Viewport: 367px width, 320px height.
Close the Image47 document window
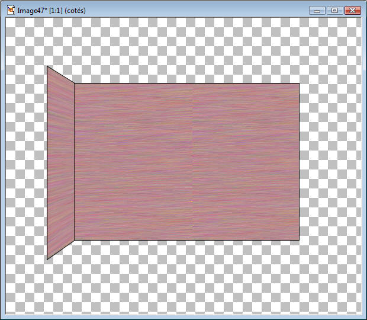point(352,11)
